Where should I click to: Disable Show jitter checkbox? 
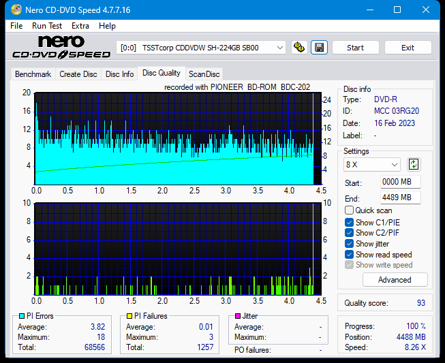pyautogui.click(x=349, y=244)
